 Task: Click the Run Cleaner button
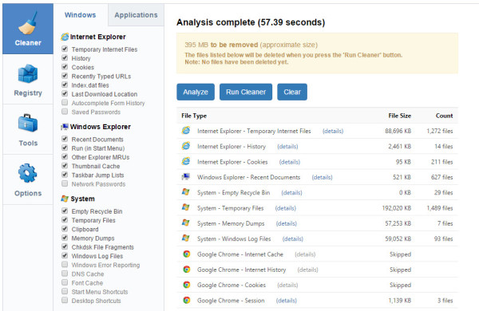click(x=246, y=92)
